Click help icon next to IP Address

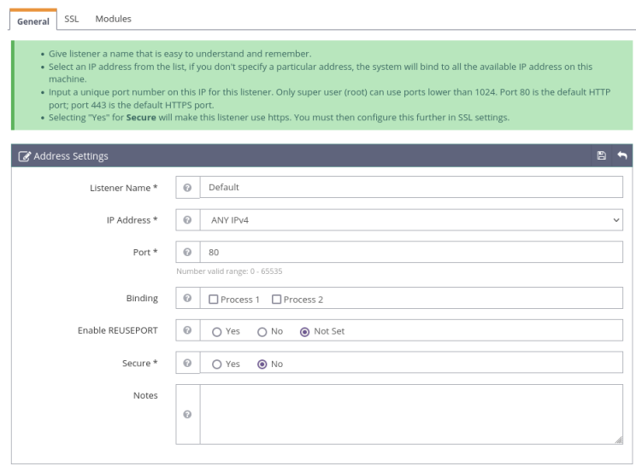point(187,219)
